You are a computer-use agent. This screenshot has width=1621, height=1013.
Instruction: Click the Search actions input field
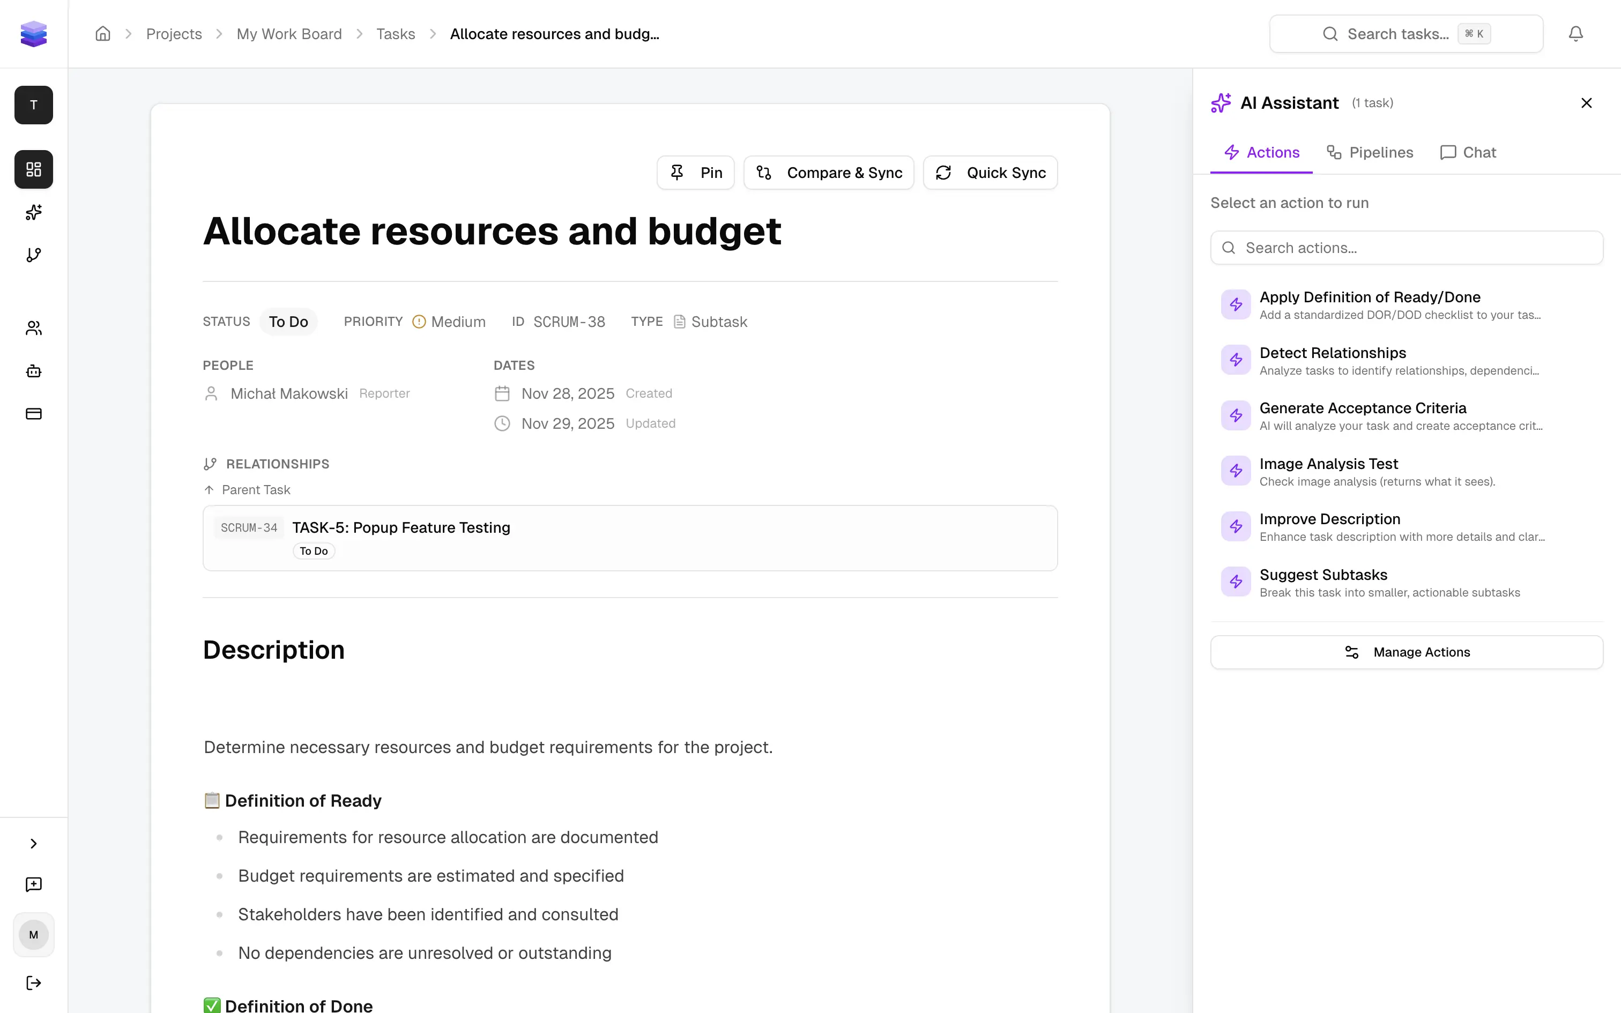click(x=1406, y=247)
